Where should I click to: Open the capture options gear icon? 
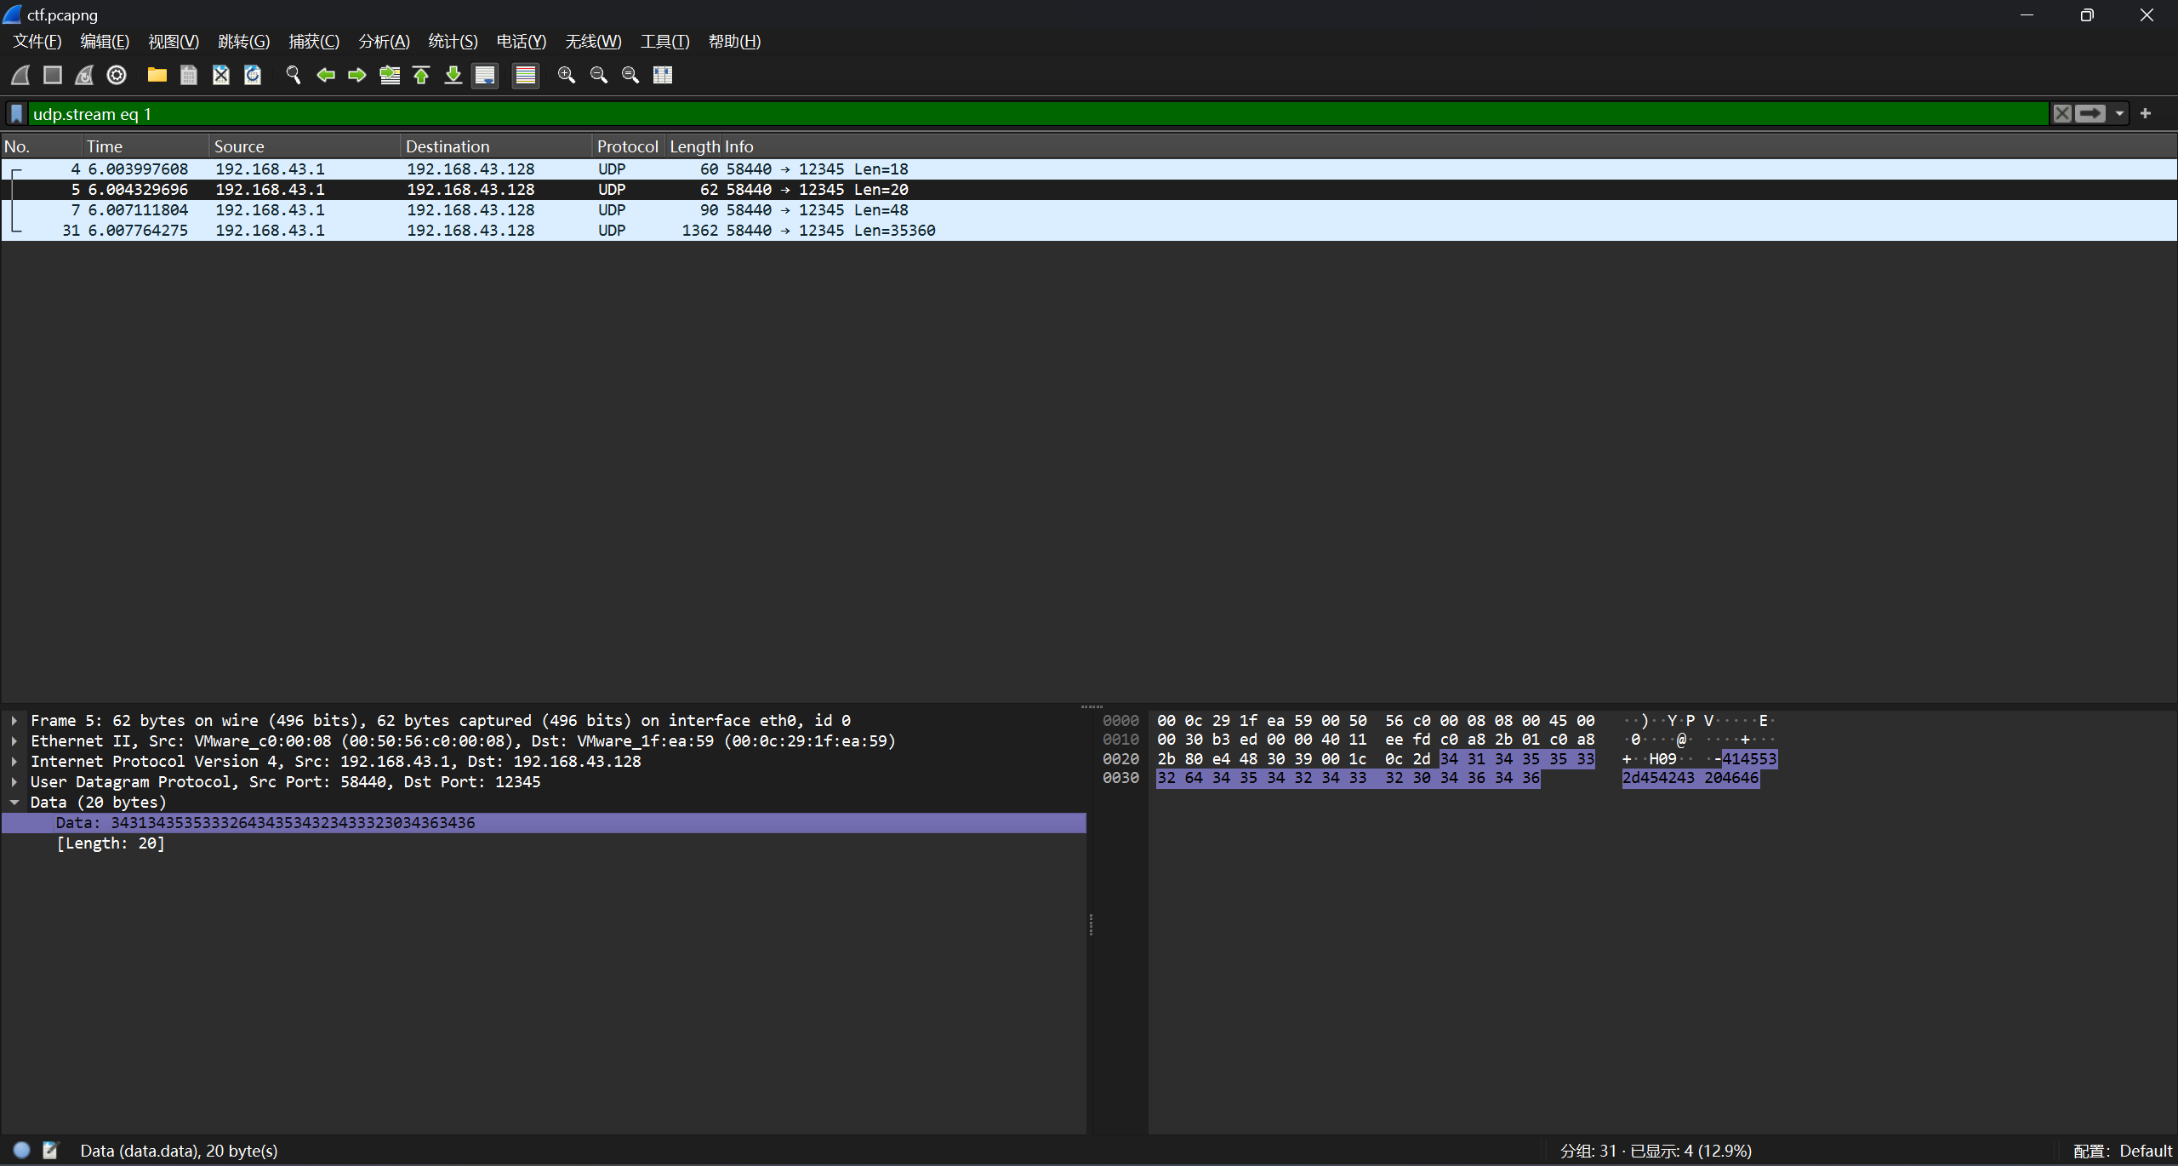pyautogui.click(x=117, y=75)
